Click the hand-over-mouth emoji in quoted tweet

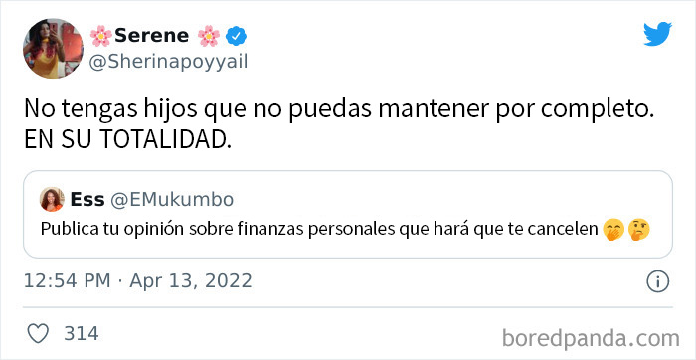[613, 230]
